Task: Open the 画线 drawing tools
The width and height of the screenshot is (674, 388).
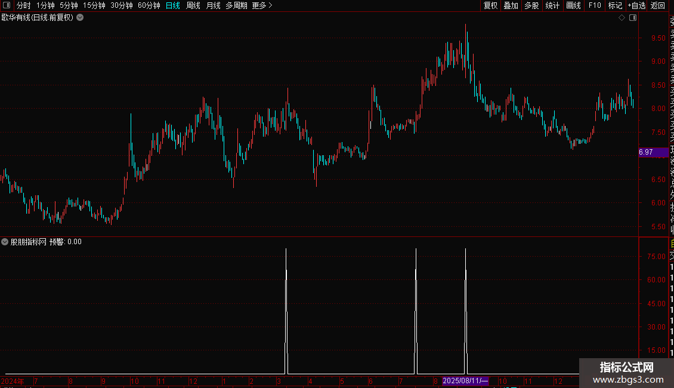Action: point(573,5)
